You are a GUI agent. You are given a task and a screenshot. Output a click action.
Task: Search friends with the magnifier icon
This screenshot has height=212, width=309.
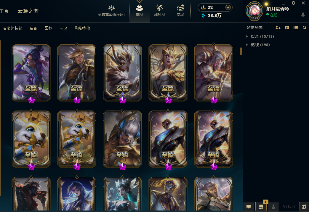point(305,28)
